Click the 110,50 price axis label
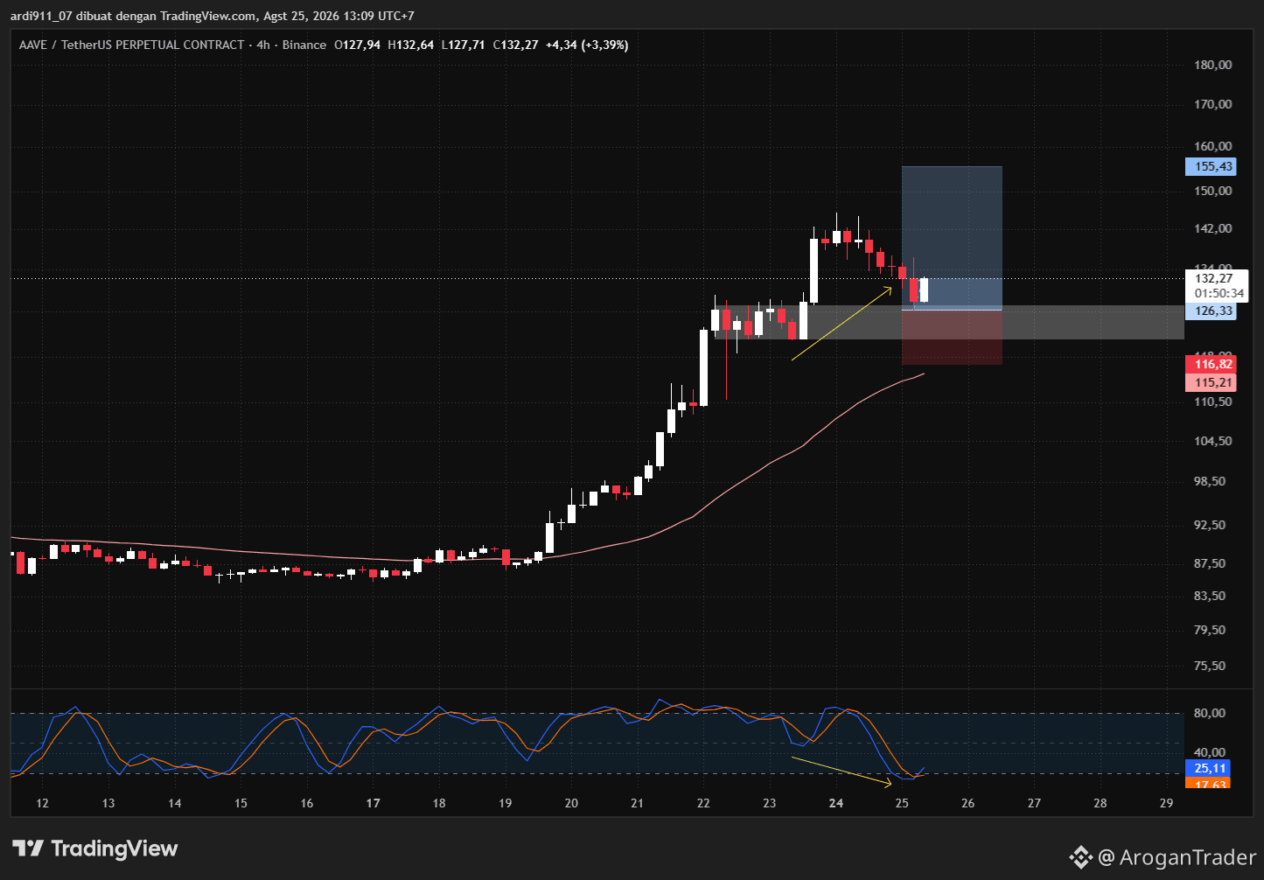1264x880 pixels. tap(1213, 402)
